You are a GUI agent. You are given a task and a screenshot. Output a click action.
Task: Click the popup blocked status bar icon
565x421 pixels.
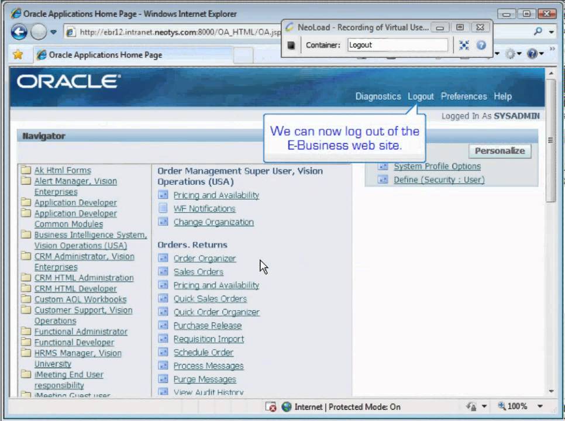tap(271, 407)
